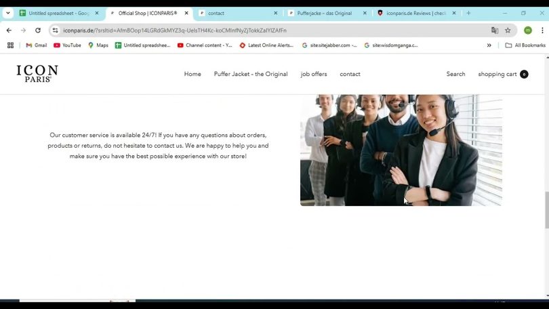Open the shopping cart counter badge
Image resolution: width=549 pixels, height=309 pixels.
click(524, 75)
